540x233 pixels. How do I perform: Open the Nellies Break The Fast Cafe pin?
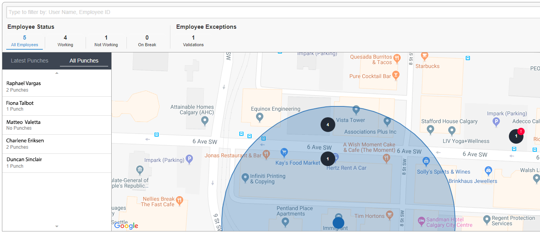179,201
